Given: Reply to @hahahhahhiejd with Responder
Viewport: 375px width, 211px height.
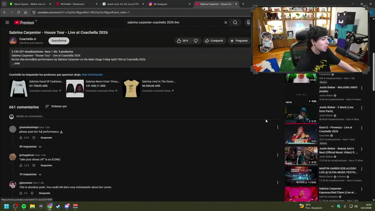Looking at the screenshot, I should point(46,138).
